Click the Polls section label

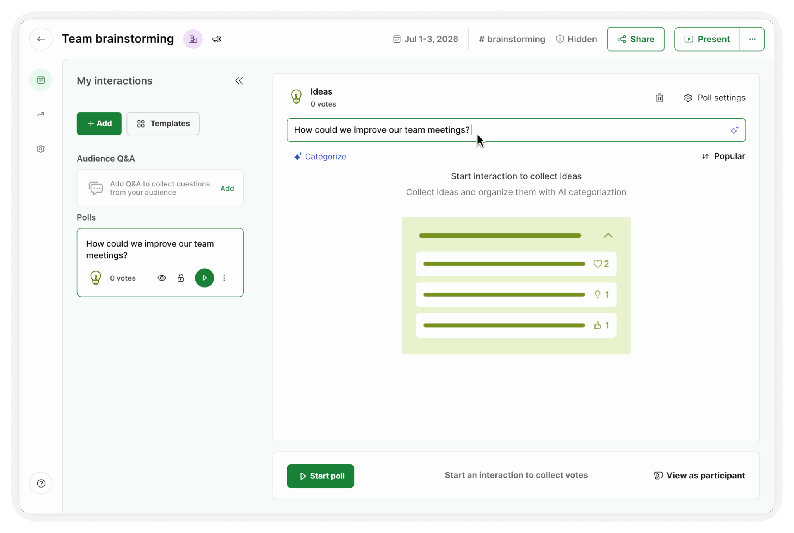pos(86,217)
